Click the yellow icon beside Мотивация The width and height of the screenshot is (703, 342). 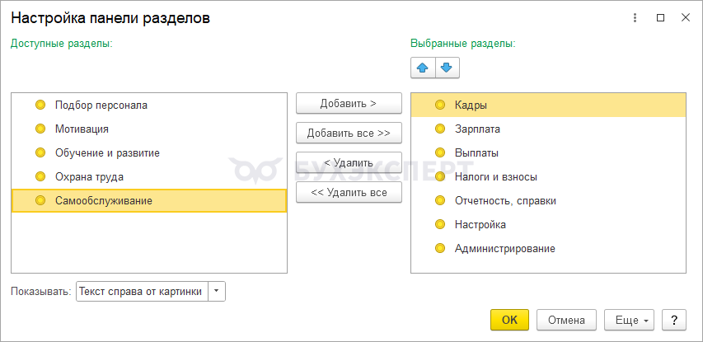coord(40,129)
